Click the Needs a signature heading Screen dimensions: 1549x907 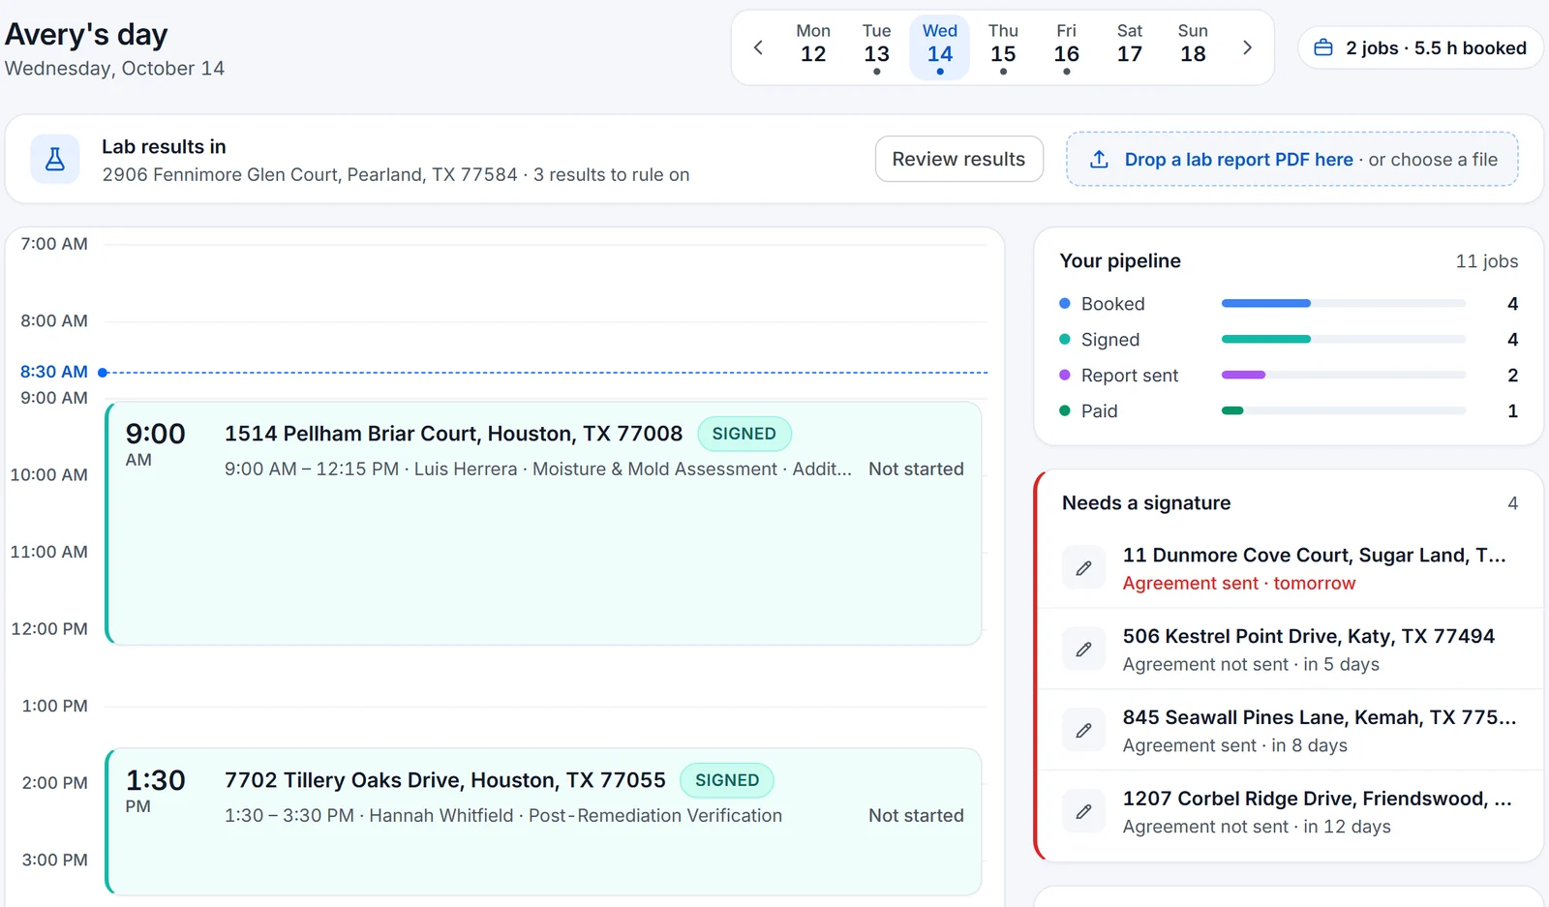1146,503
